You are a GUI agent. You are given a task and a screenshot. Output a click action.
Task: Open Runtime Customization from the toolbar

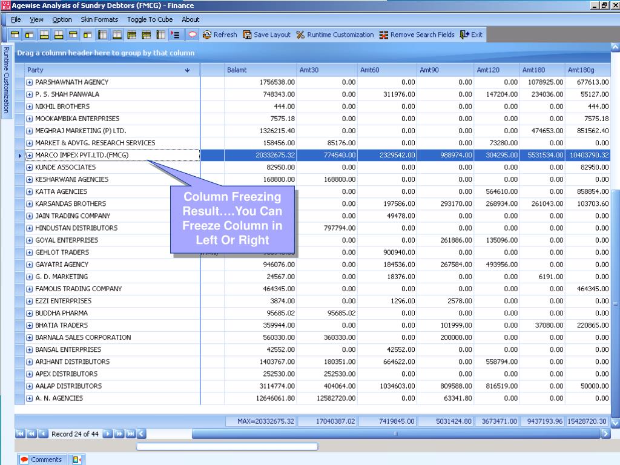[334, 35]
